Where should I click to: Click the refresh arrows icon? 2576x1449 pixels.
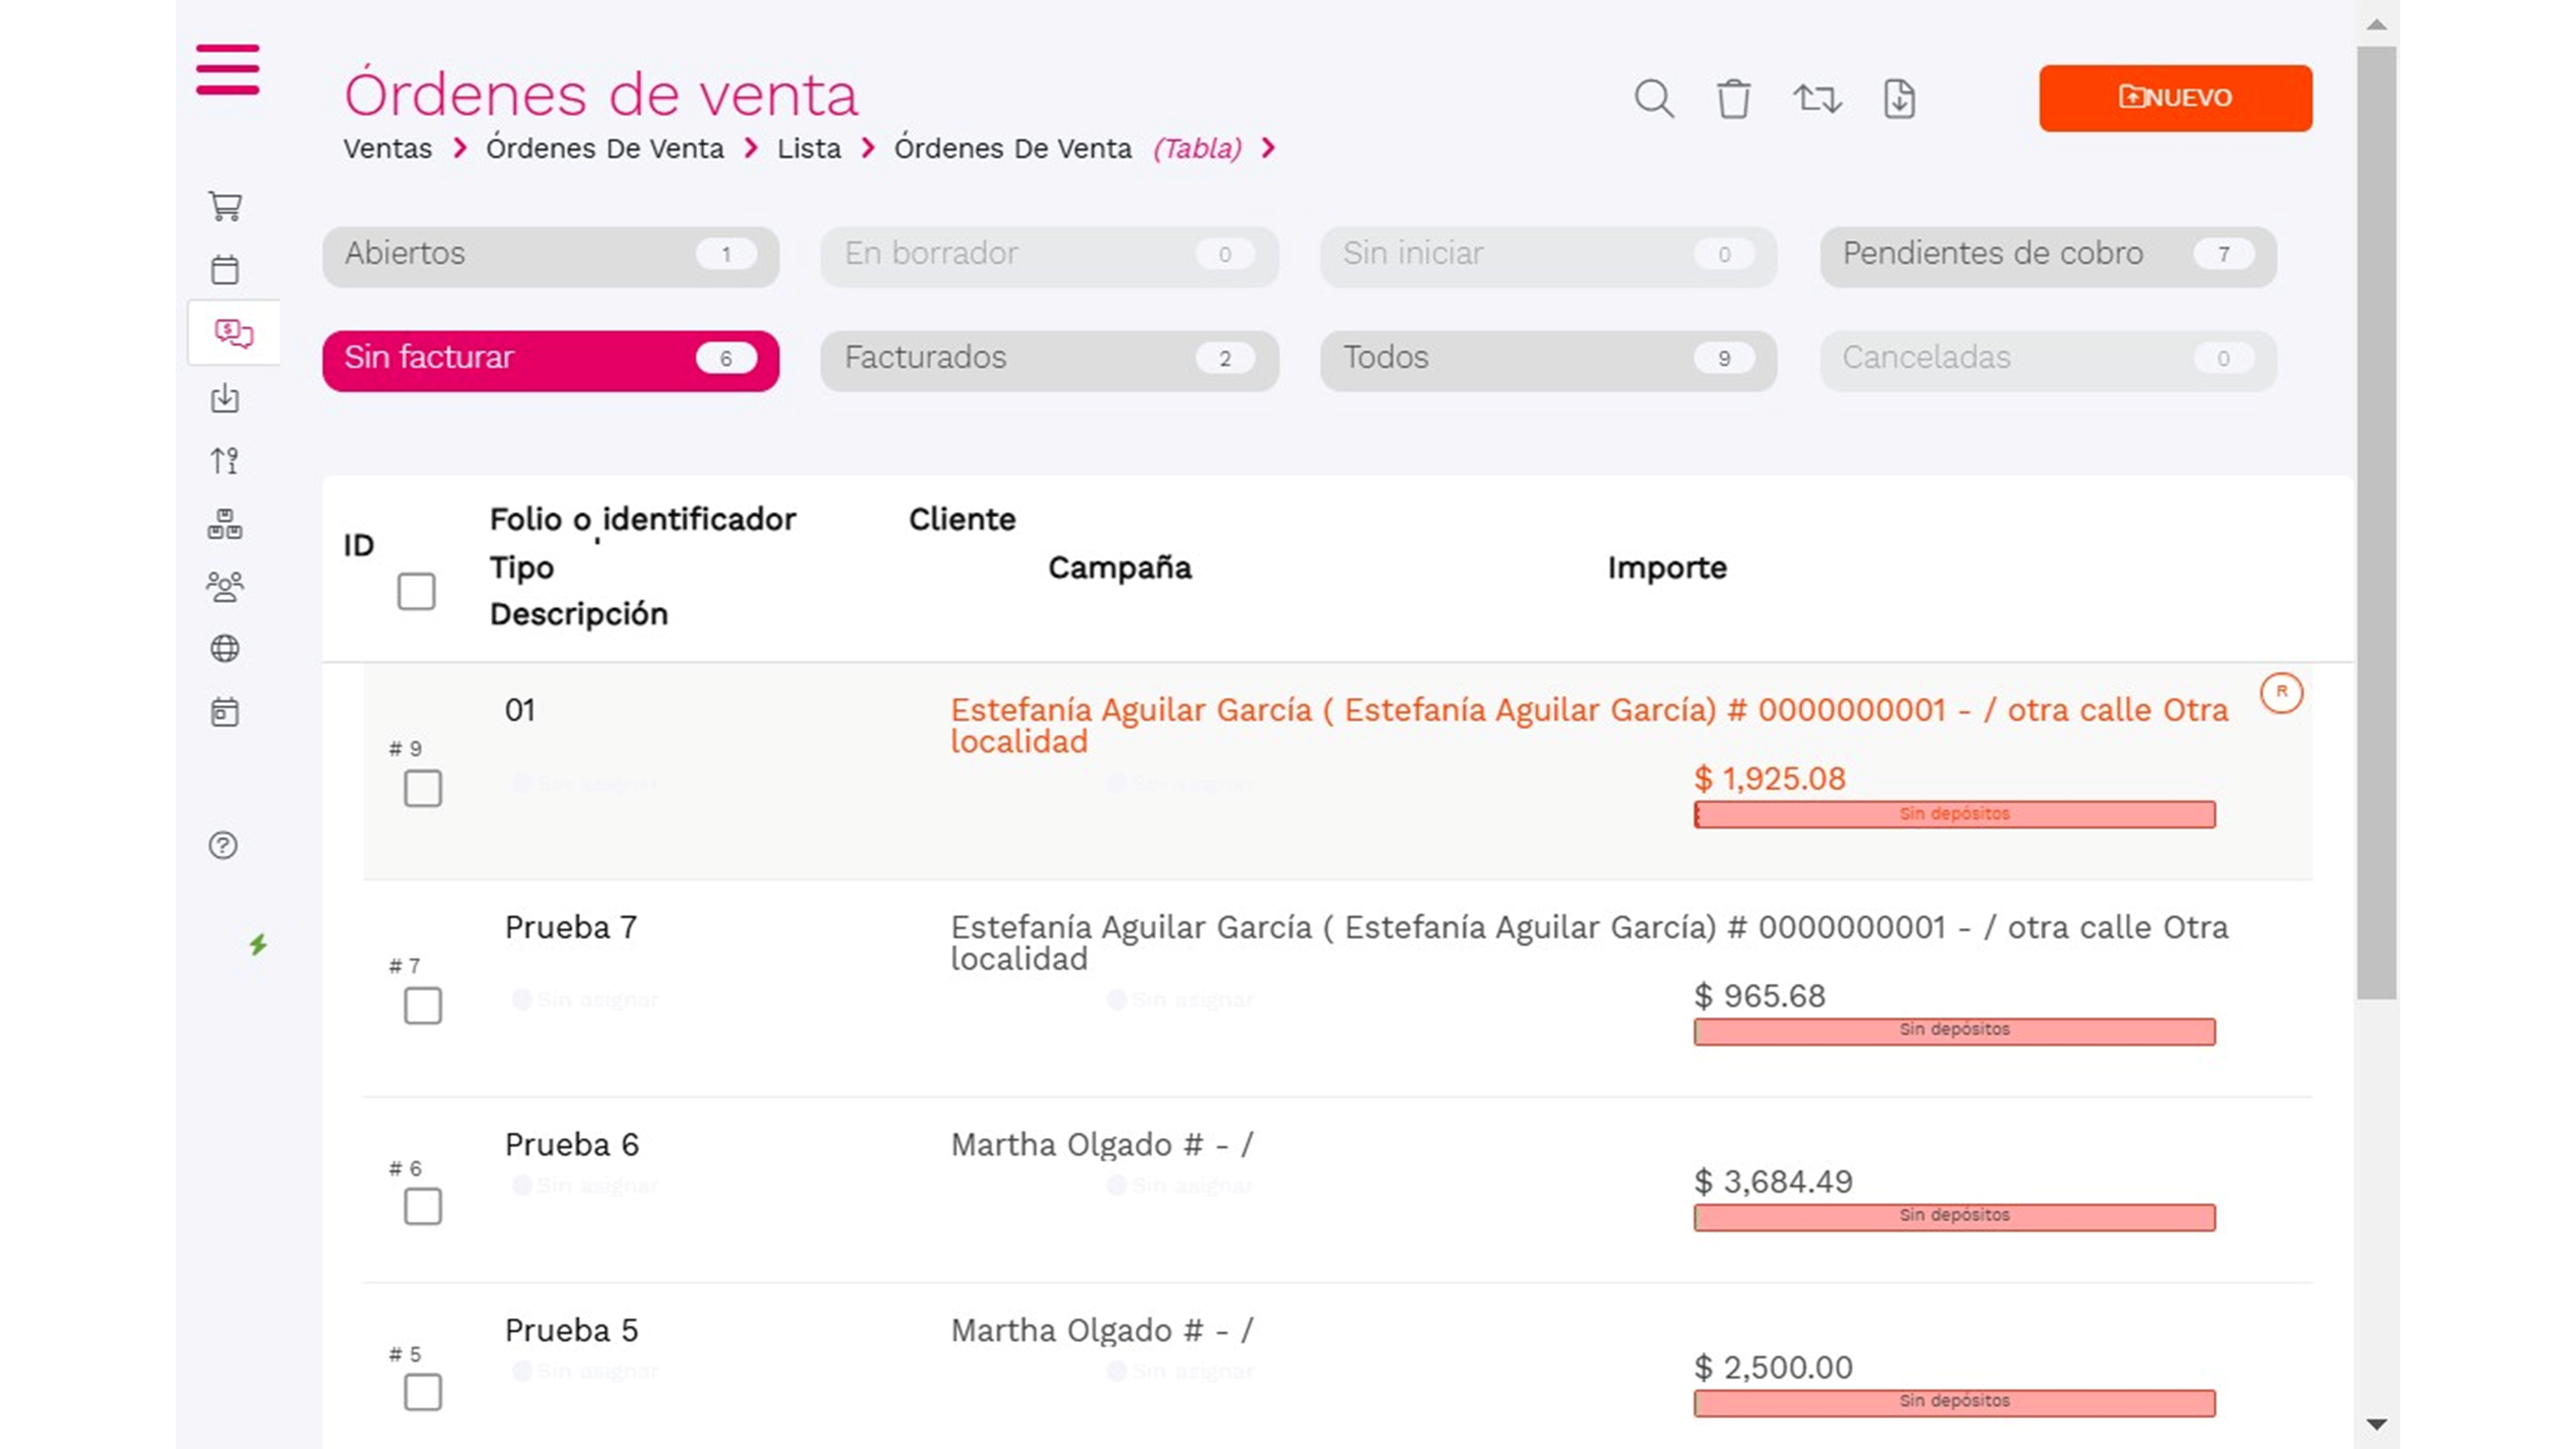[1816, 98]
